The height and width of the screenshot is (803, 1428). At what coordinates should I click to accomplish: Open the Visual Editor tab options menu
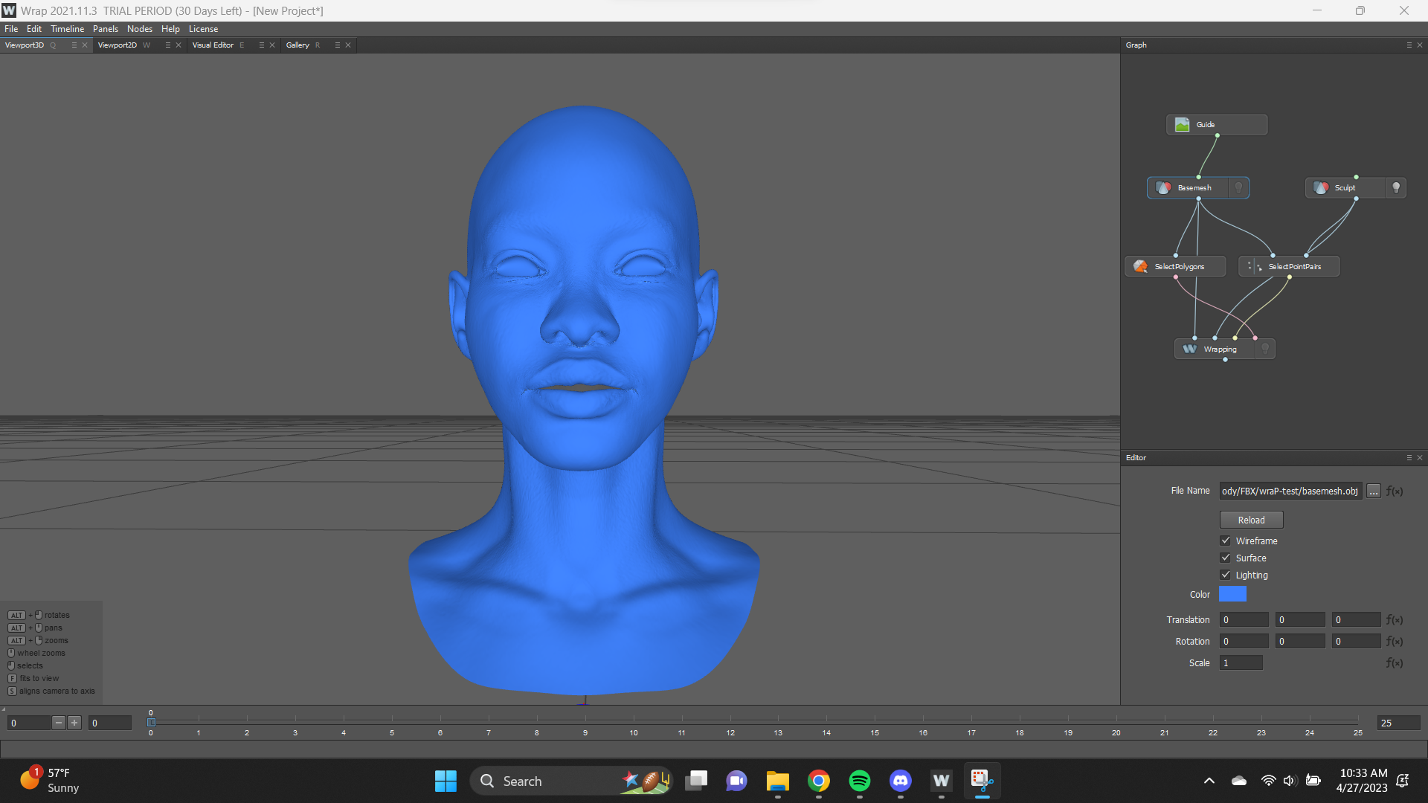pos(261,45)
